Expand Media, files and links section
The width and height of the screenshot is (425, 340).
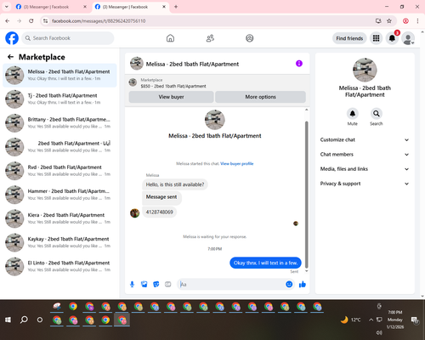(x=365, y=169)
